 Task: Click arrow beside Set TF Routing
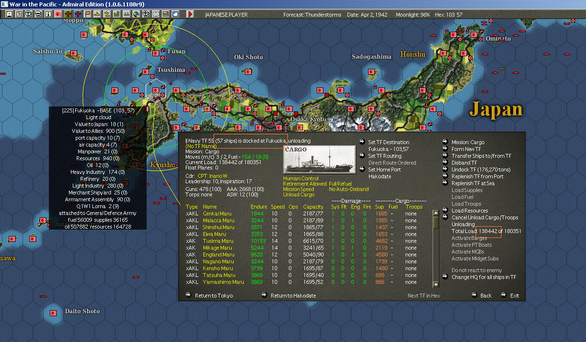pyautogui.click(x=362, y=155)
